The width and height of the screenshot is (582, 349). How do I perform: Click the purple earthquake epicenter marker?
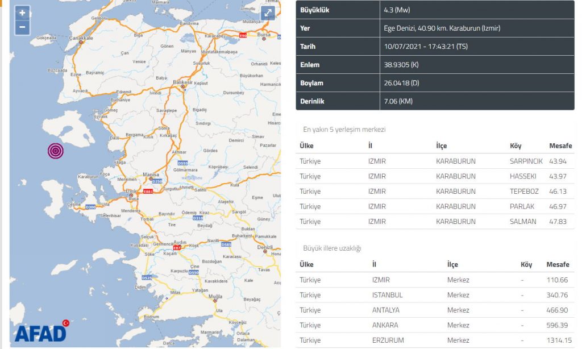56,151
